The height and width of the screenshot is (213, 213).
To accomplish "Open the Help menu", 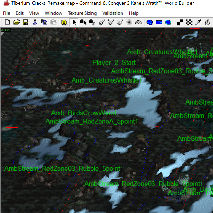I will [134, 13].
